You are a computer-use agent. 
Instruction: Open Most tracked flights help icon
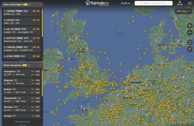pos(30,5)
